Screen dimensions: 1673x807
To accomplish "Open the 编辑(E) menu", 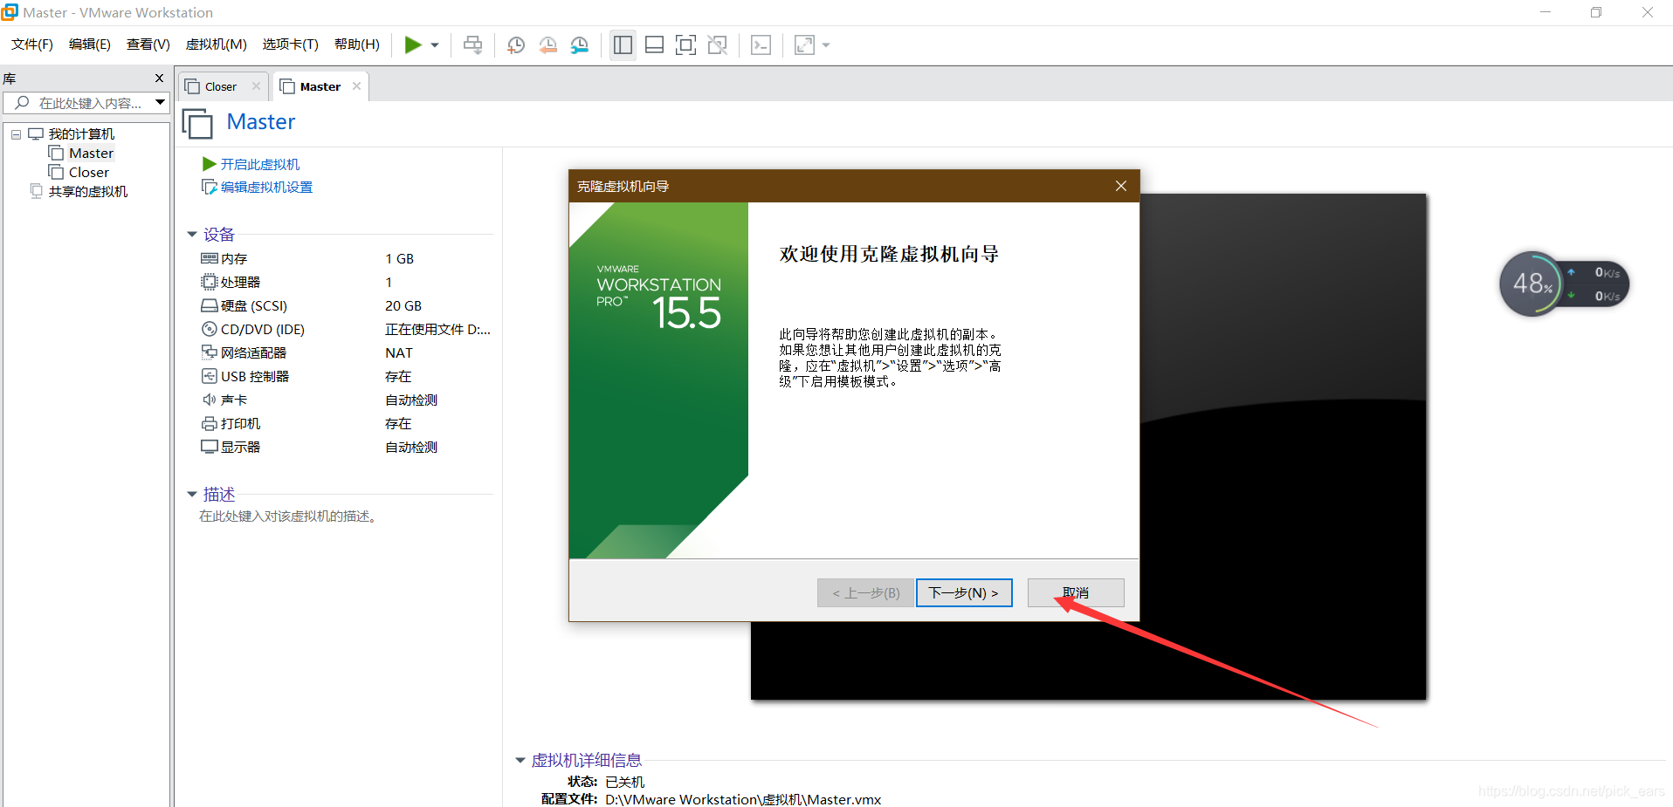I will (90, 44).
